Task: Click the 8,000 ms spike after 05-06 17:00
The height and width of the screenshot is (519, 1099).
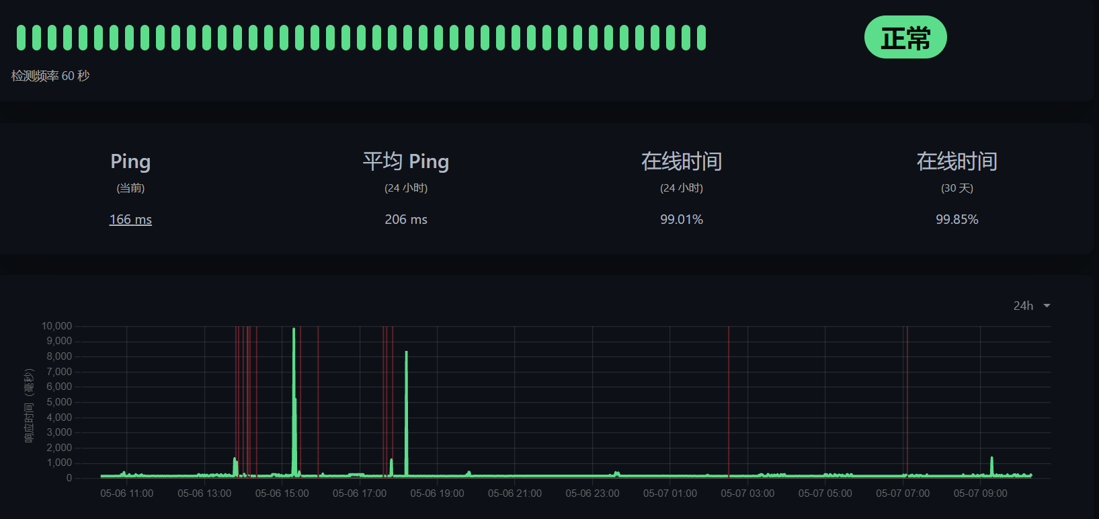Action: [406, 413]
